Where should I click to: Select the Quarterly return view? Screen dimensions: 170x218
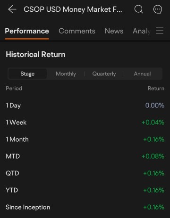tap(104, 74)
